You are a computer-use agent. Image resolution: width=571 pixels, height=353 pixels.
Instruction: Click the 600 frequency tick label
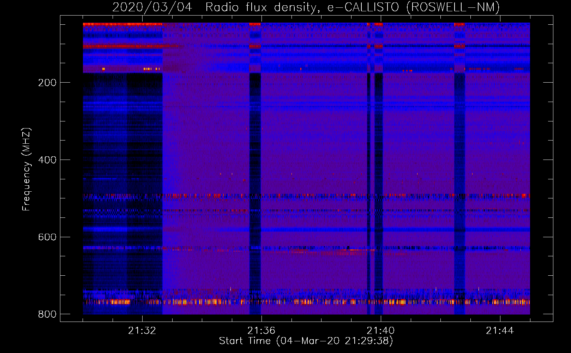(x=47, y=237)
